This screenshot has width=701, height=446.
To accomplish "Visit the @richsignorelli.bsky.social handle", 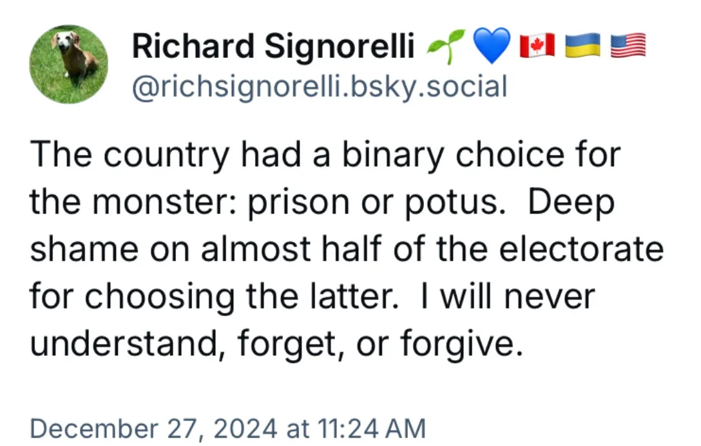I will pyautogui.click(x=320, y=86).
